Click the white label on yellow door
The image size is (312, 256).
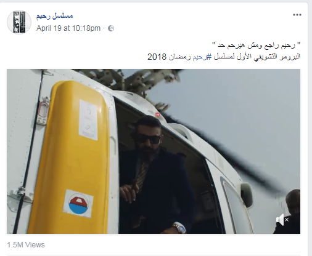(88, 120)
